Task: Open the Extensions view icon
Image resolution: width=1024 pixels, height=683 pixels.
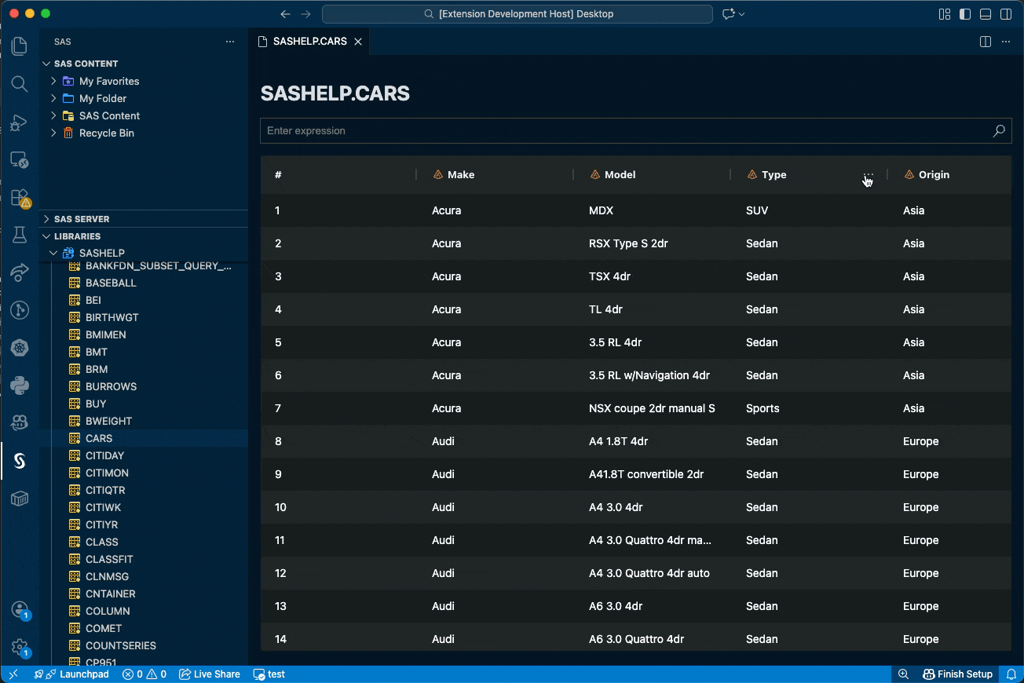Action: click(20, 198)
